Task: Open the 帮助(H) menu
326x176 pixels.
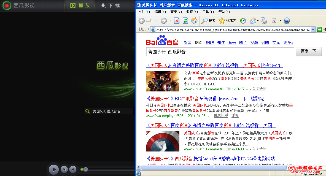Action: point(224,12)
